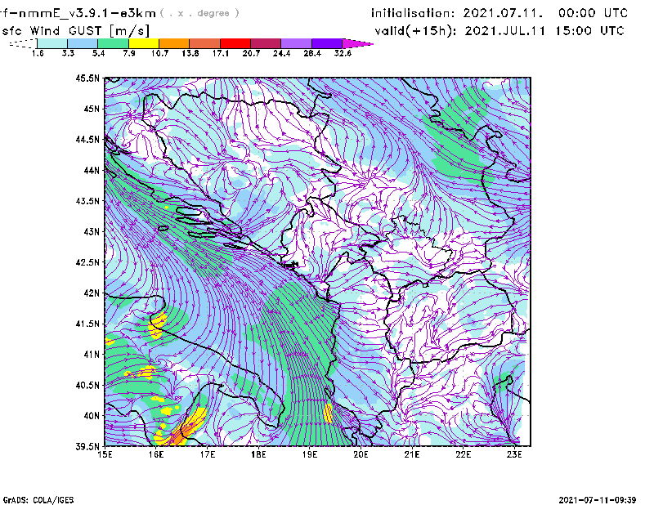Click the red 17.1–20.7 legend swatch
Viewport: 654px width, 505px height.
pos(235,43)
